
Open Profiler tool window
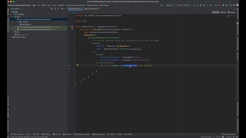tap(128, 134)
